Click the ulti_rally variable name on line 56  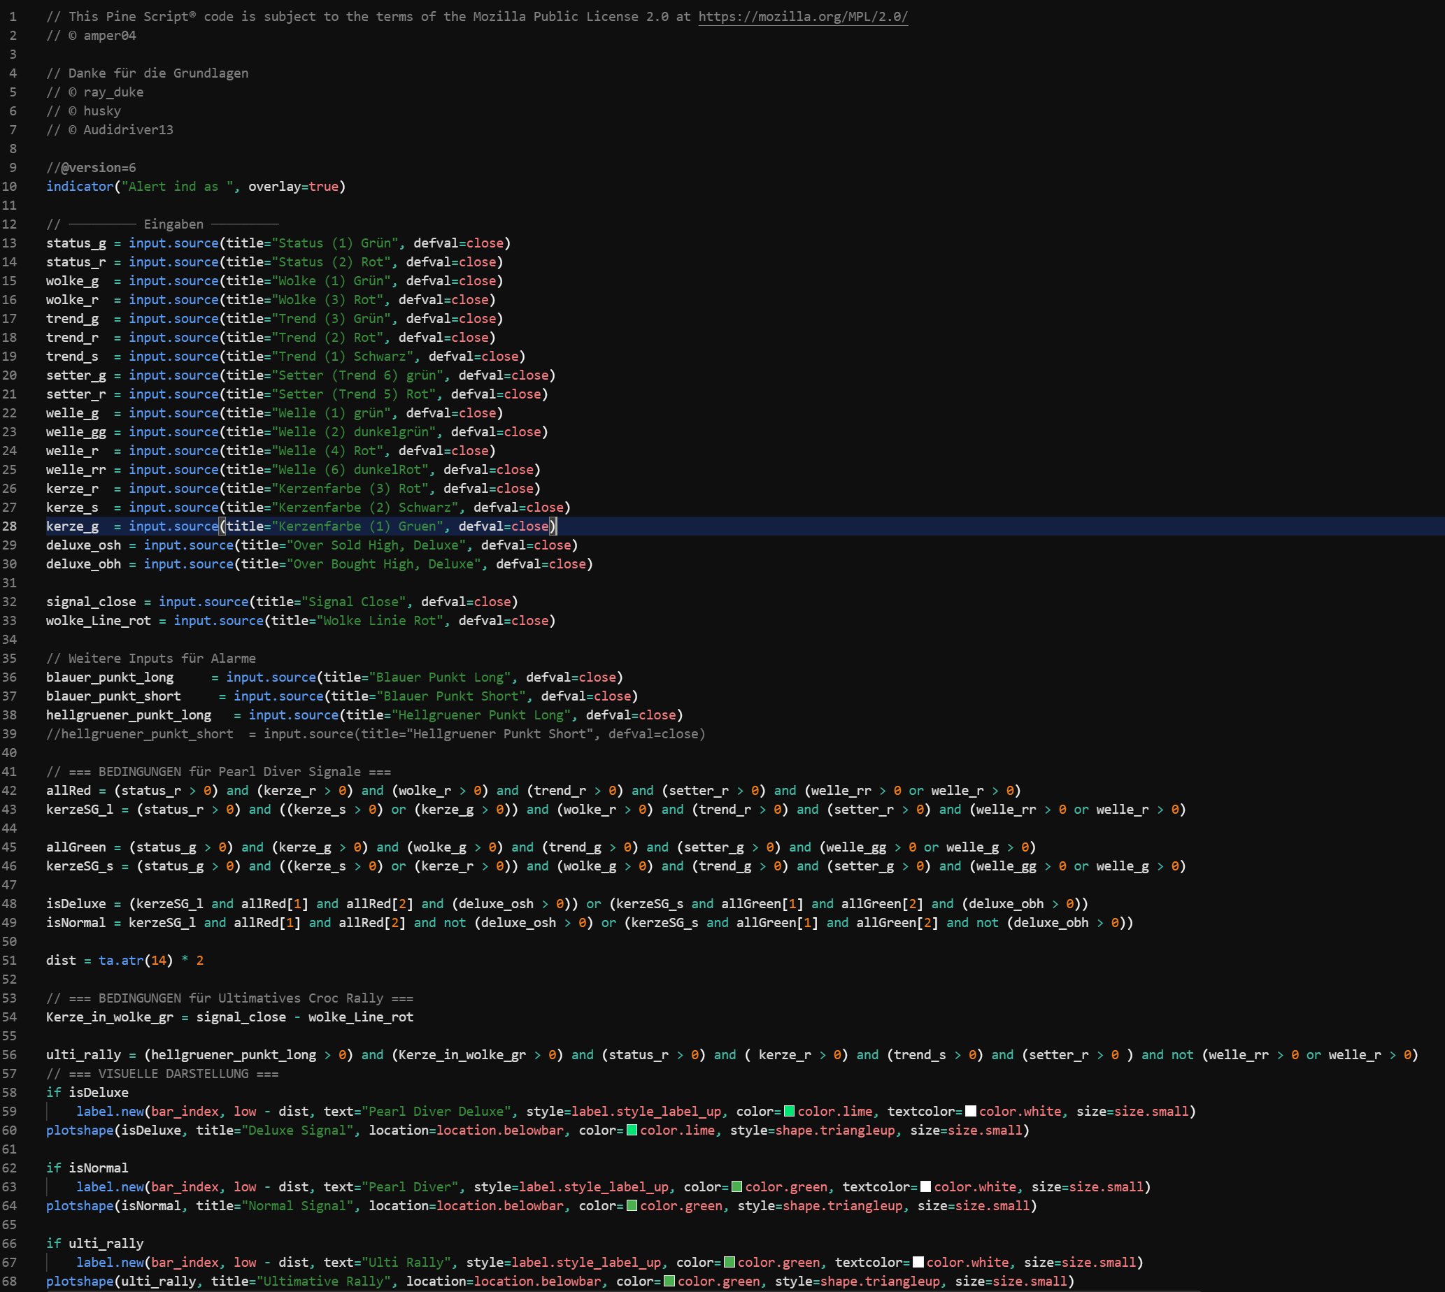[83, 1055]
